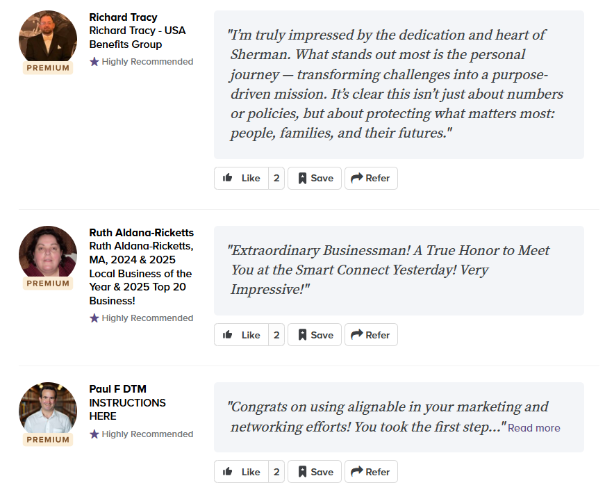Click bookmark Save icon on Richard Tracy's review
605x492 pixels.
tap(302, 178)
